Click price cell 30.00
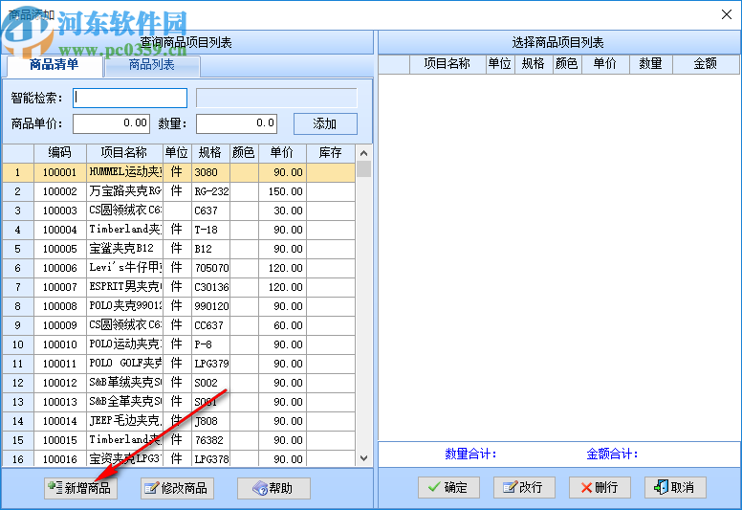 click(x=283, y=211)
